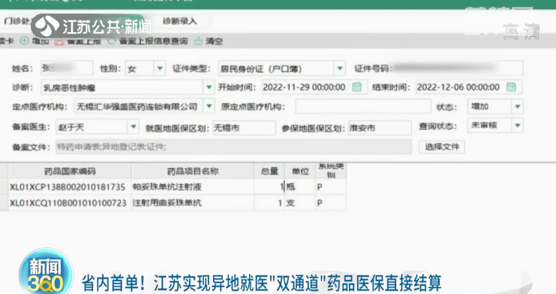Expand the 状态 dropdown showing 增加
This screenshot has height=294, width=556.
[x=517, y=107]
